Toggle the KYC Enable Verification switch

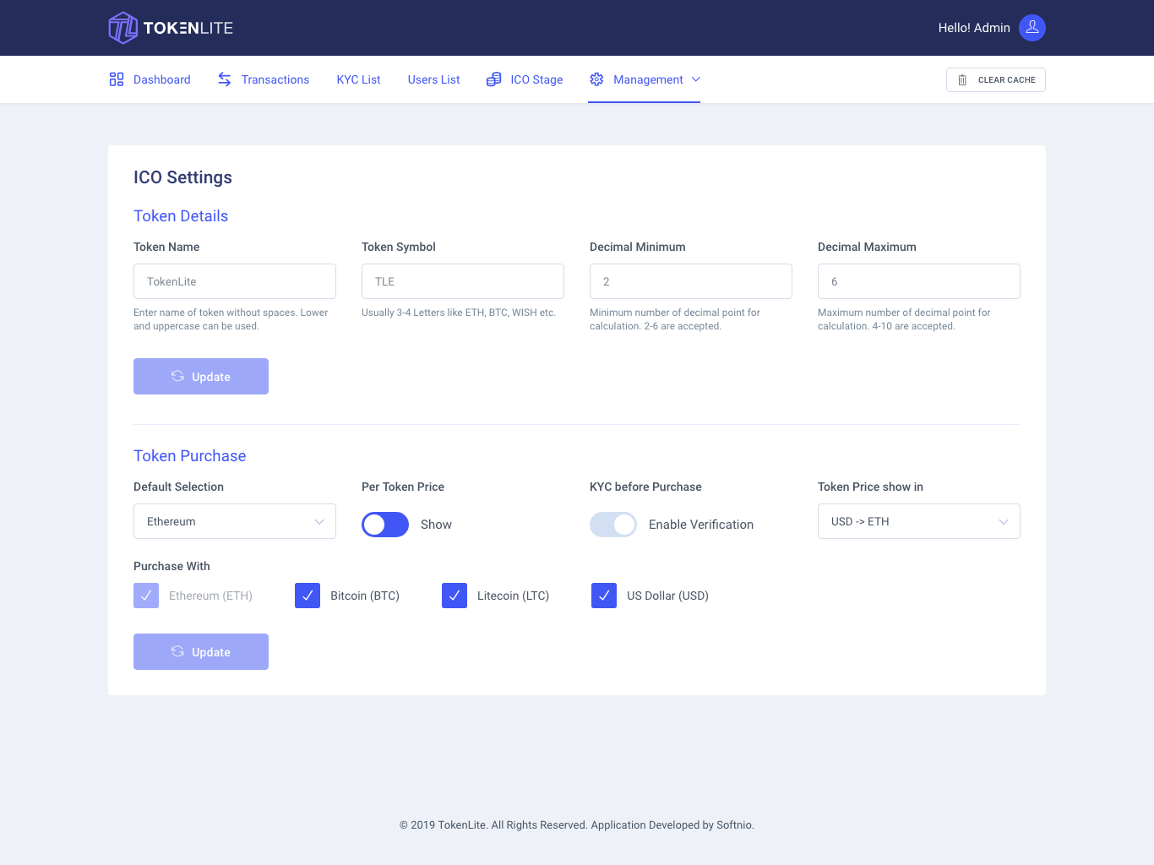613,525
